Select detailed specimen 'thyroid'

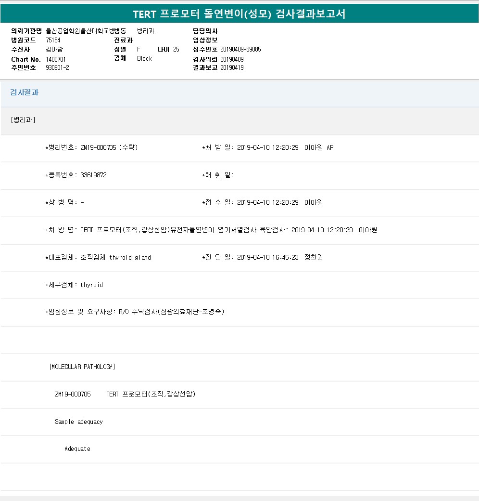[91, 285]
